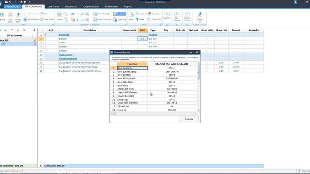Open the Preliminaries tab
Screen dimensions: 310x174
(x=111, y=6)
